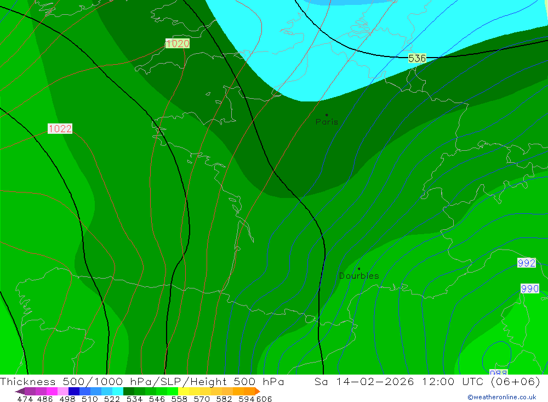
Task: Open the weatheronline.co.uk copyright link
Action: [x=502, y=397]
